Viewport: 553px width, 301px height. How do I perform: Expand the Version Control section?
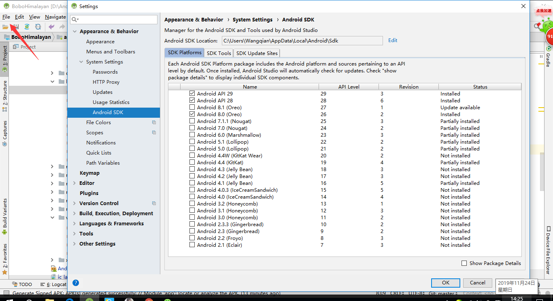tap(74, 203)
